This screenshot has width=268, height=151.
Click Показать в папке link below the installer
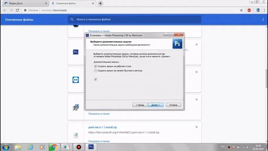99,114
